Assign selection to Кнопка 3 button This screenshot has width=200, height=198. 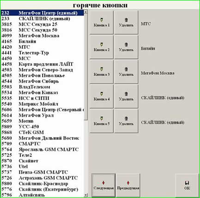102,72
